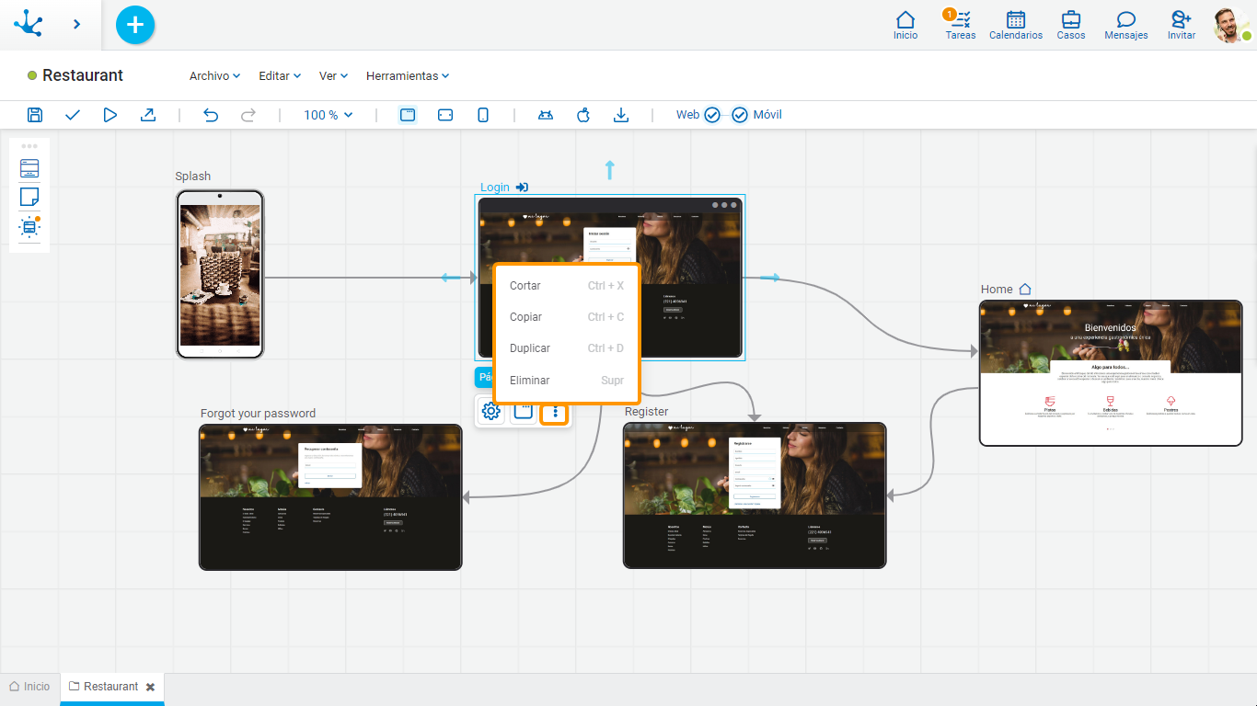Click the save diskette icon

tap(35, 115)
